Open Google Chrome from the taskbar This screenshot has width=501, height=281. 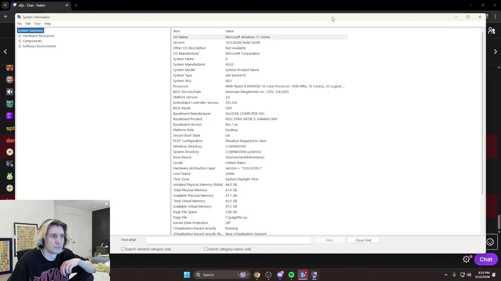[x=257, y=275]
